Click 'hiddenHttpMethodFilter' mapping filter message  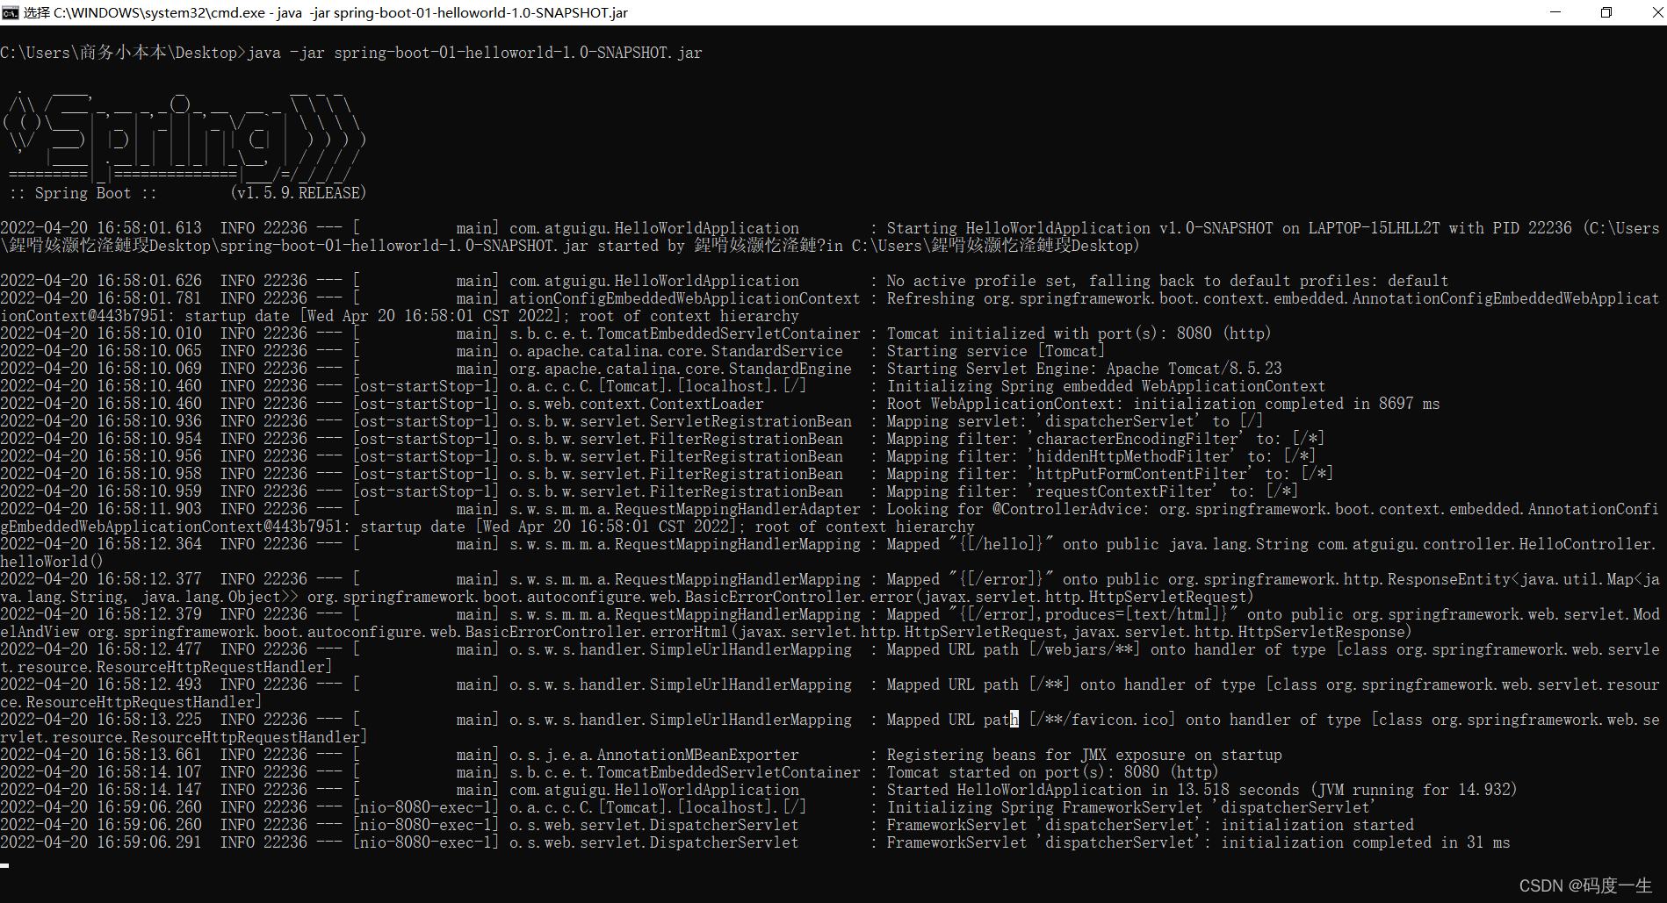[x=1101, y=456]
